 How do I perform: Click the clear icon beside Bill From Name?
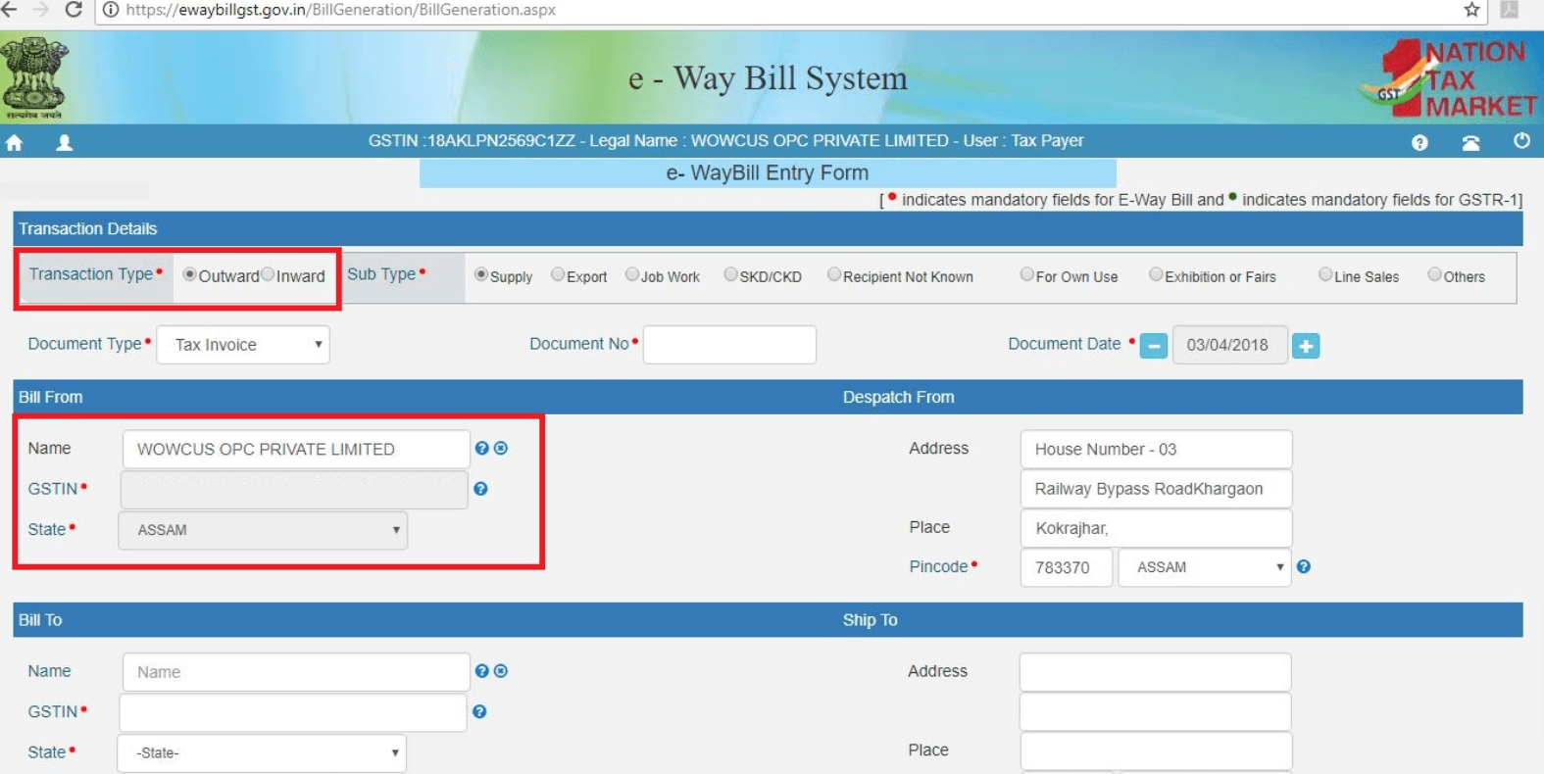(501, 448)
